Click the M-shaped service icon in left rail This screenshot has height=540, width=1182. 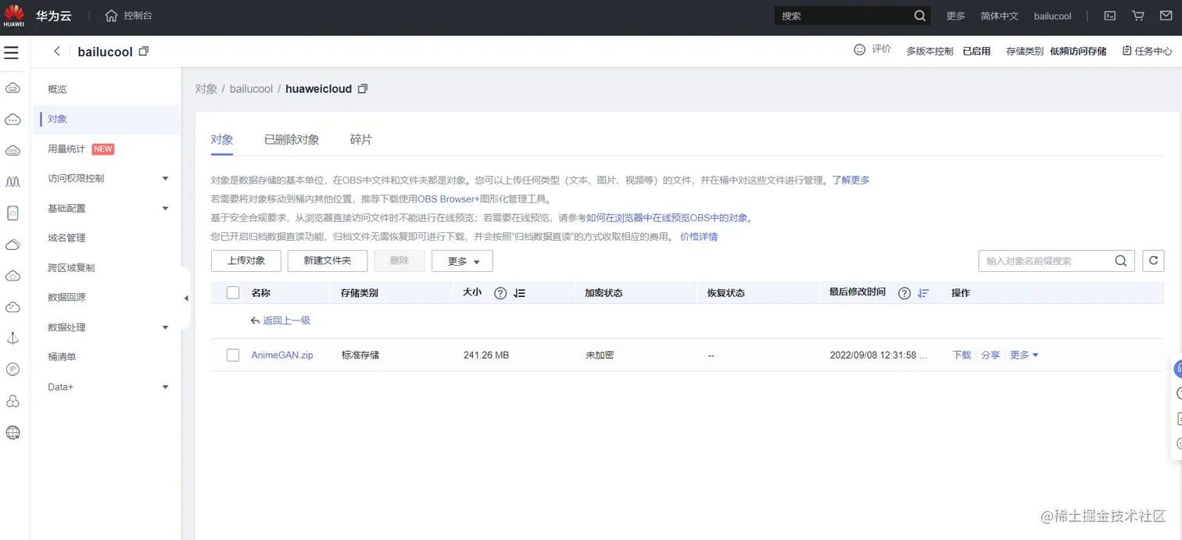(13, 182)
